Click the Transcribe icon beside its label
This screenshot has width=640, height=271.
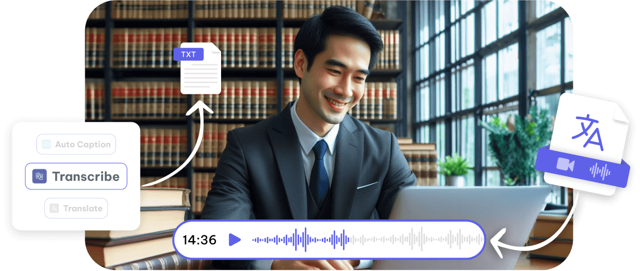coord(39,177)
